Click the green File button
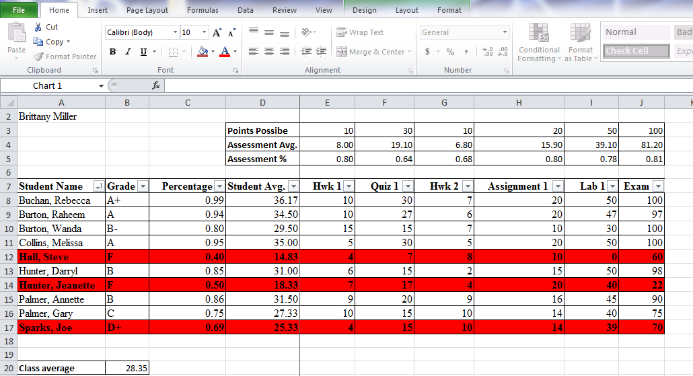Image resolution: width=693 pixels, height=376 pixels. coord(19,10)
